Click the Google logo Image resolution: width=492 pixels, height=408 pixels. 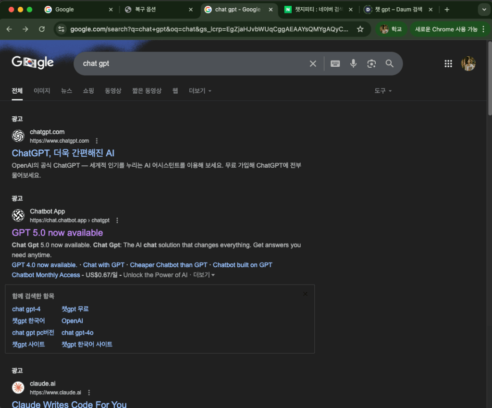33,62
